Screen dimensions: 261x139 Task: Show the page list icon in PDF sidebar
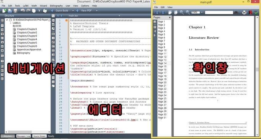coord(155,22)
